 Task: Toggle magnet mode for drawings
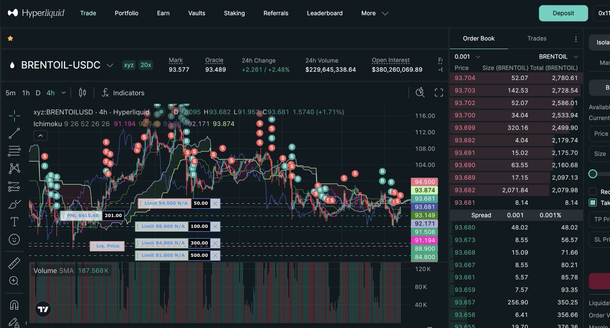coord(14,305)
